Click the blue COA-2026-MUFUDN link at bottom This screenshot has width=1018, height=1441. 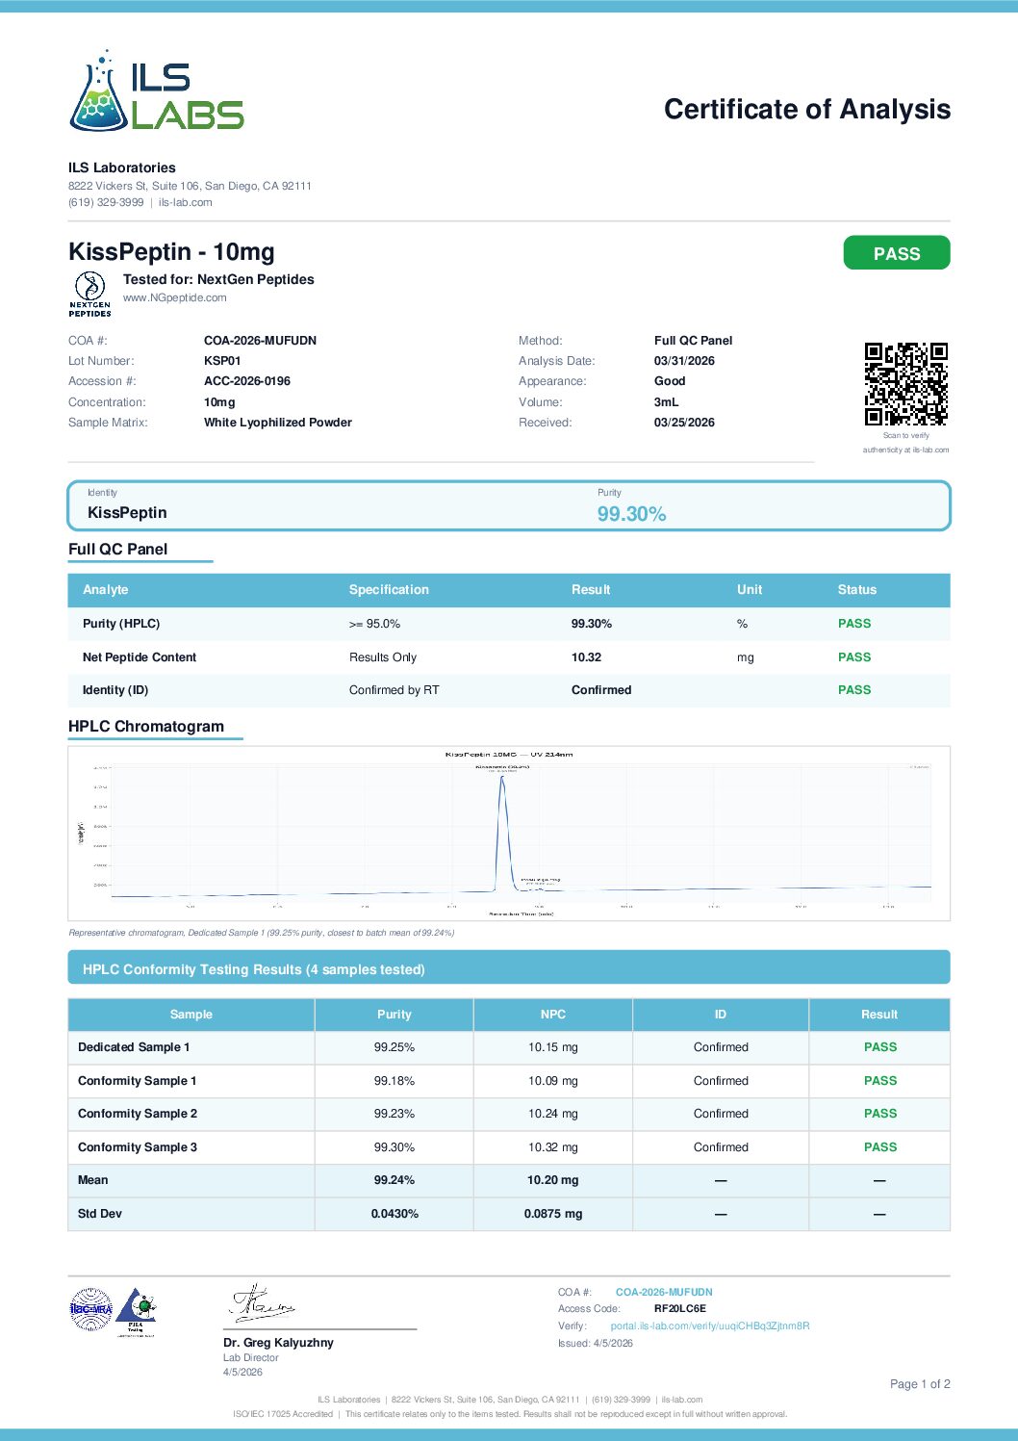tap(664, 1292)
